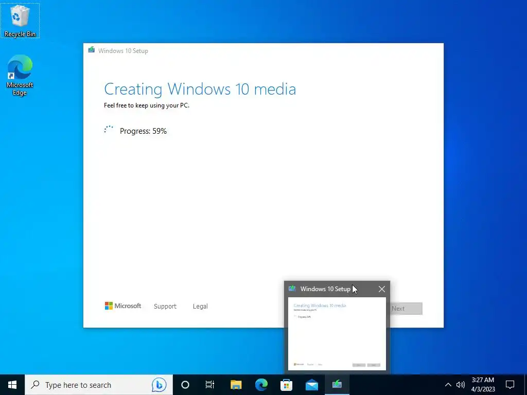This screenshot has height=395, width=527.
Task: Open the Support link in setup
Action: [165, 307]
